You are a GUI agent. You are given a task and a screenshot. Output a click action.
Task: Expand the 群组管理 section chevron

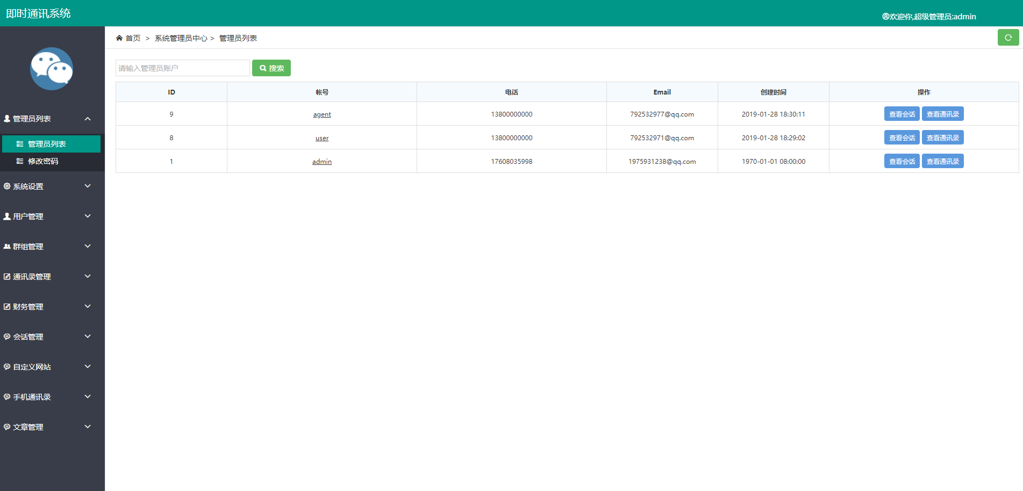(88, 247)
